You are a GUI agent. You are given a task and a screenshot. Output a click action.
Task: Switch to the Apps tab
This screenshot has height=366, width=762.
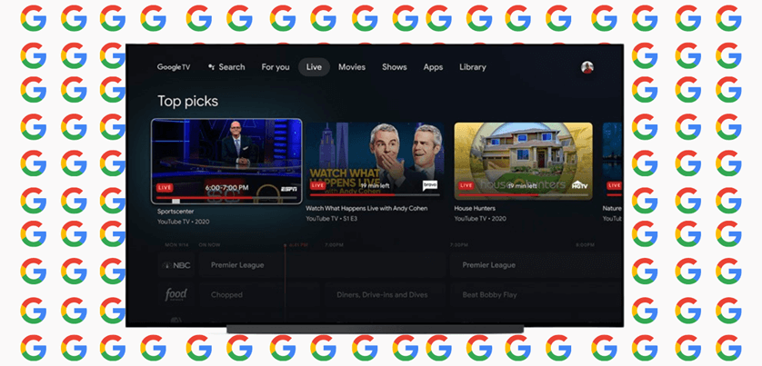[x=433, y=67]
